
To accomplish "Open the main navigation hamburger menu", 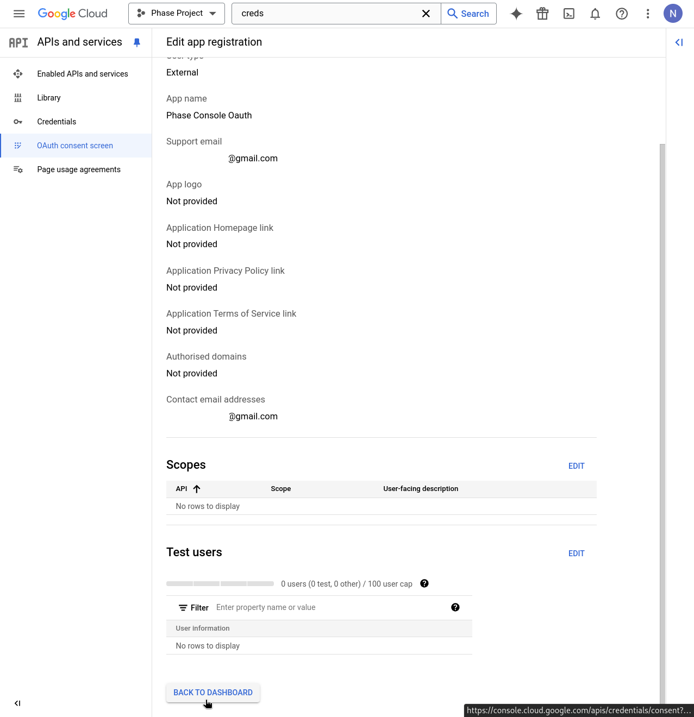I will tap(18, 14).
